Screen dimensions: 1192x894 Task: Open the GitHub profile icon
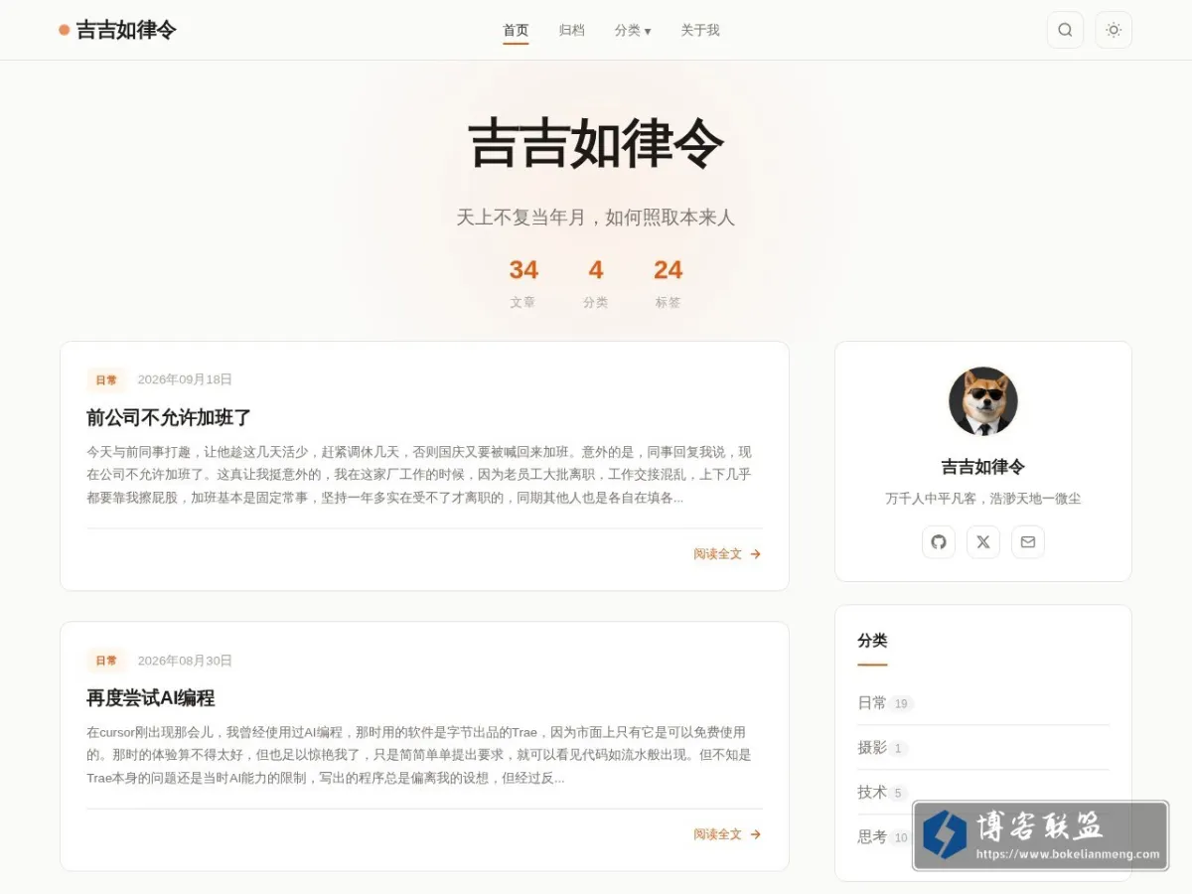[939, 542]
